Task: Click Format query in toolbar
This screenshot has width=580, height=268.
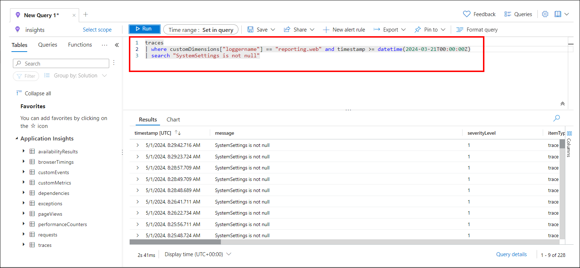Action: tap(477, 30)
